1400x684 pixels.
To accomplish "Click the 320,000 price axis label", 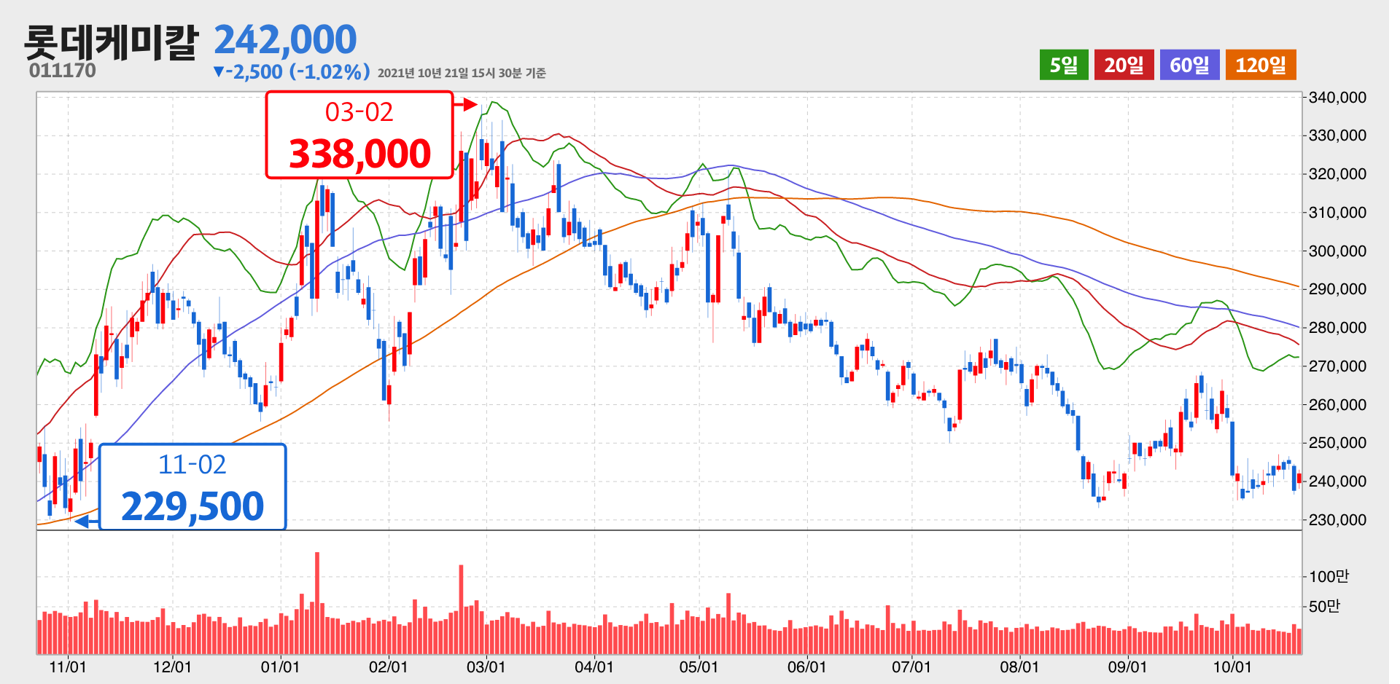I will pyautogui.click(x=1338, y=174).
